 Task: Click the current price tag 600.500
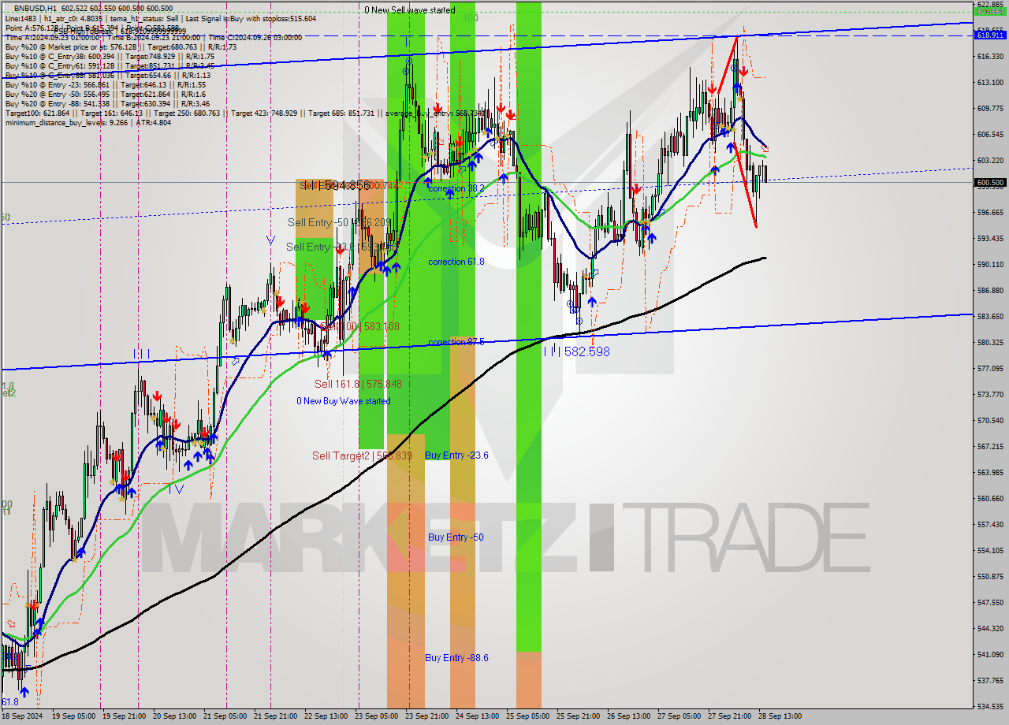point(990,182)
